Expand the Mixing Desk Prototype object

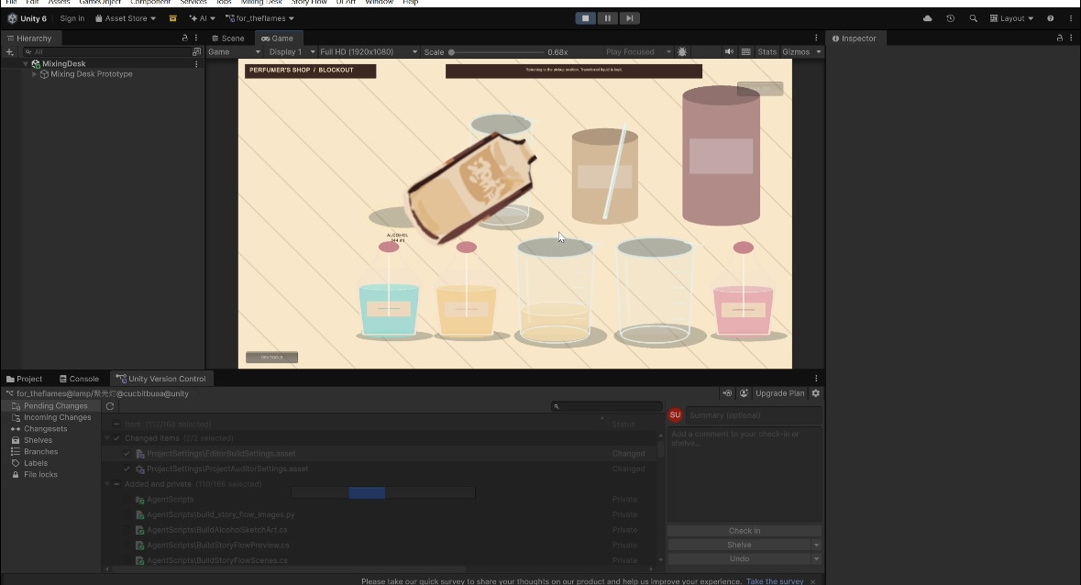[x=35, y=74]
